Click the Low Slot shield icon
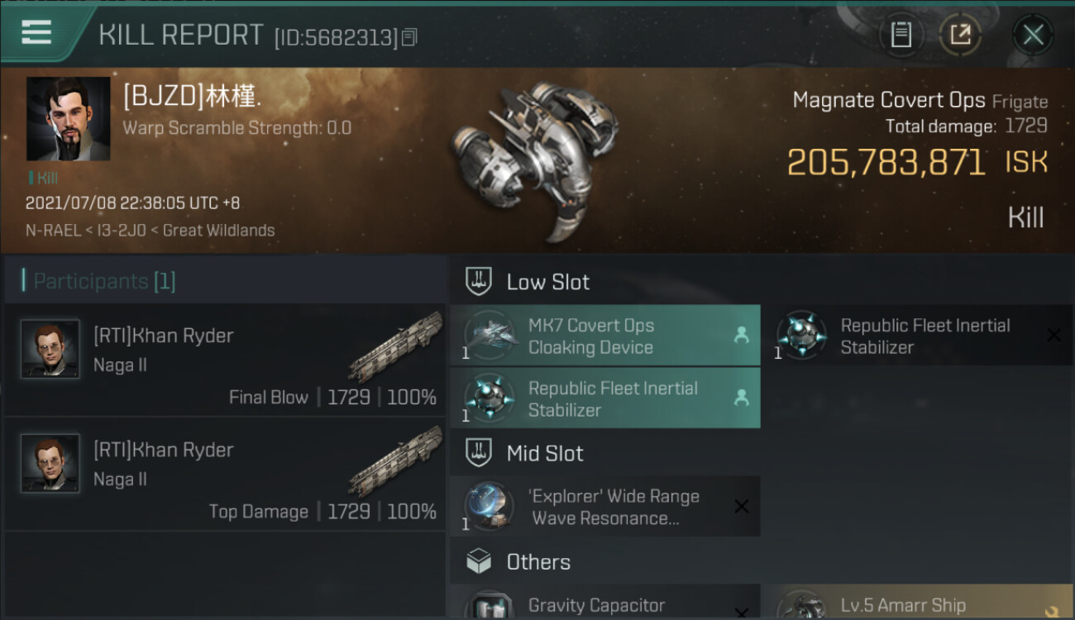This screenshot has height=620, width=1075. (x=479, y=282)
